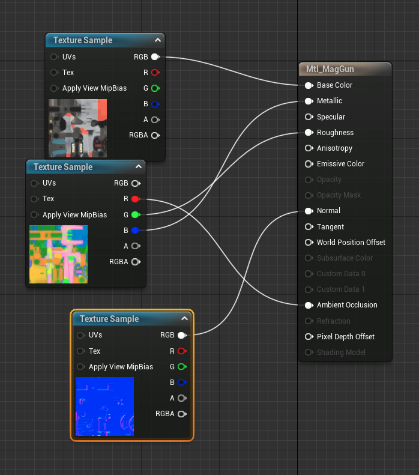This screenshot has height=475, width=419.
Task: Select middle Texture Sample node by title bar
Action: [63, 167]
